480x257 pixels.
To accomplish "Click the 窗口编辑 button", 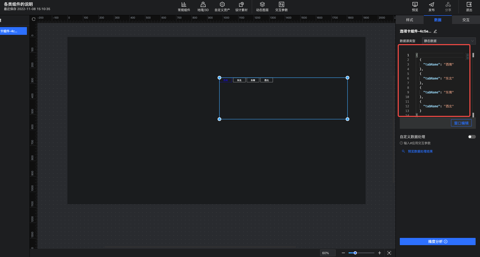I will [461, 123].
